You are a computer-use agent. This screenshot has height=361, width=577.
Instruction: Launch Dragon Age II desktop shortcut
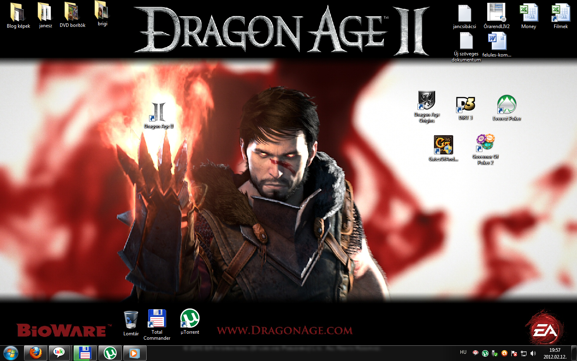tap(159, 116)
